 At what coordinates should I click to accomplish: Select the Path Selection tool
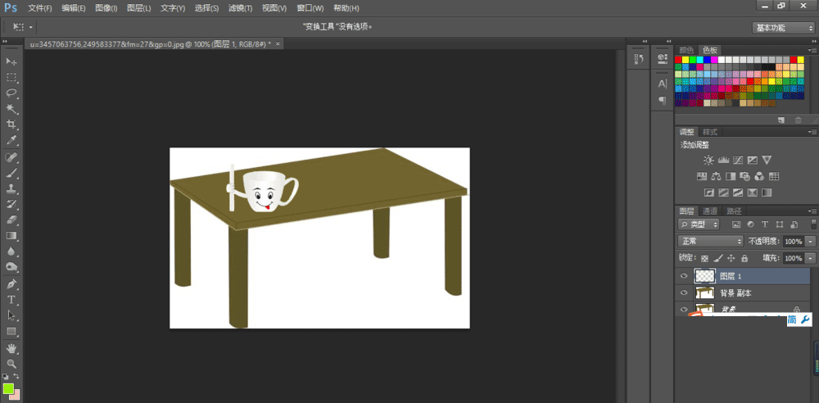11,315
